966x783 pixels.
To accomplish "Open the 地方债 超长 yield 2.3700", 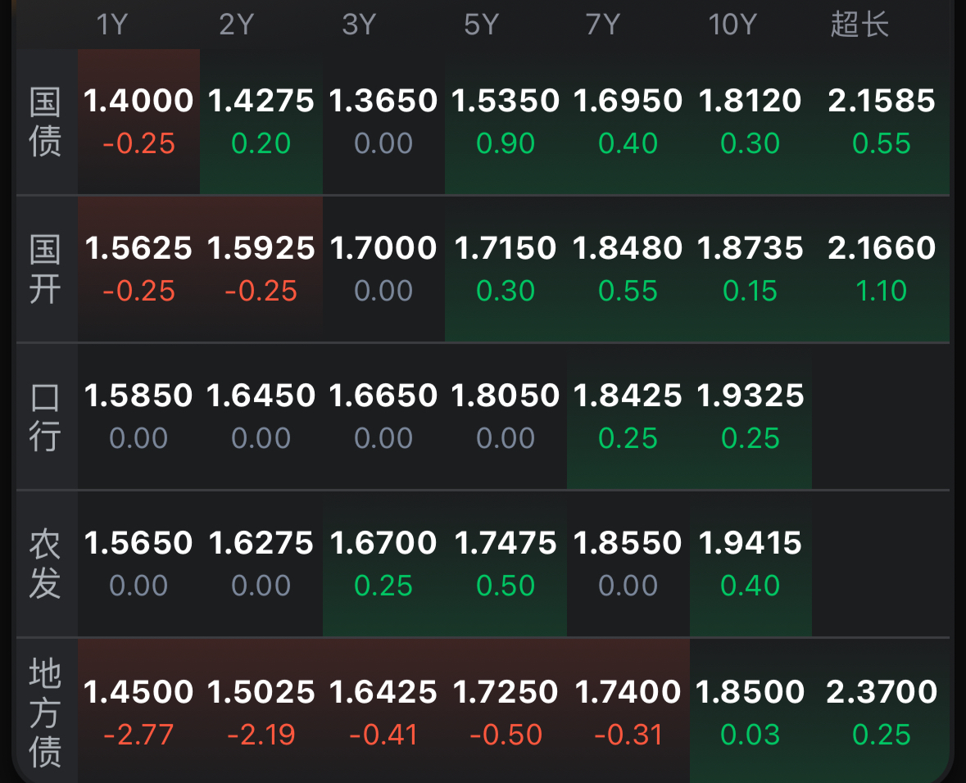I will 882,692.
